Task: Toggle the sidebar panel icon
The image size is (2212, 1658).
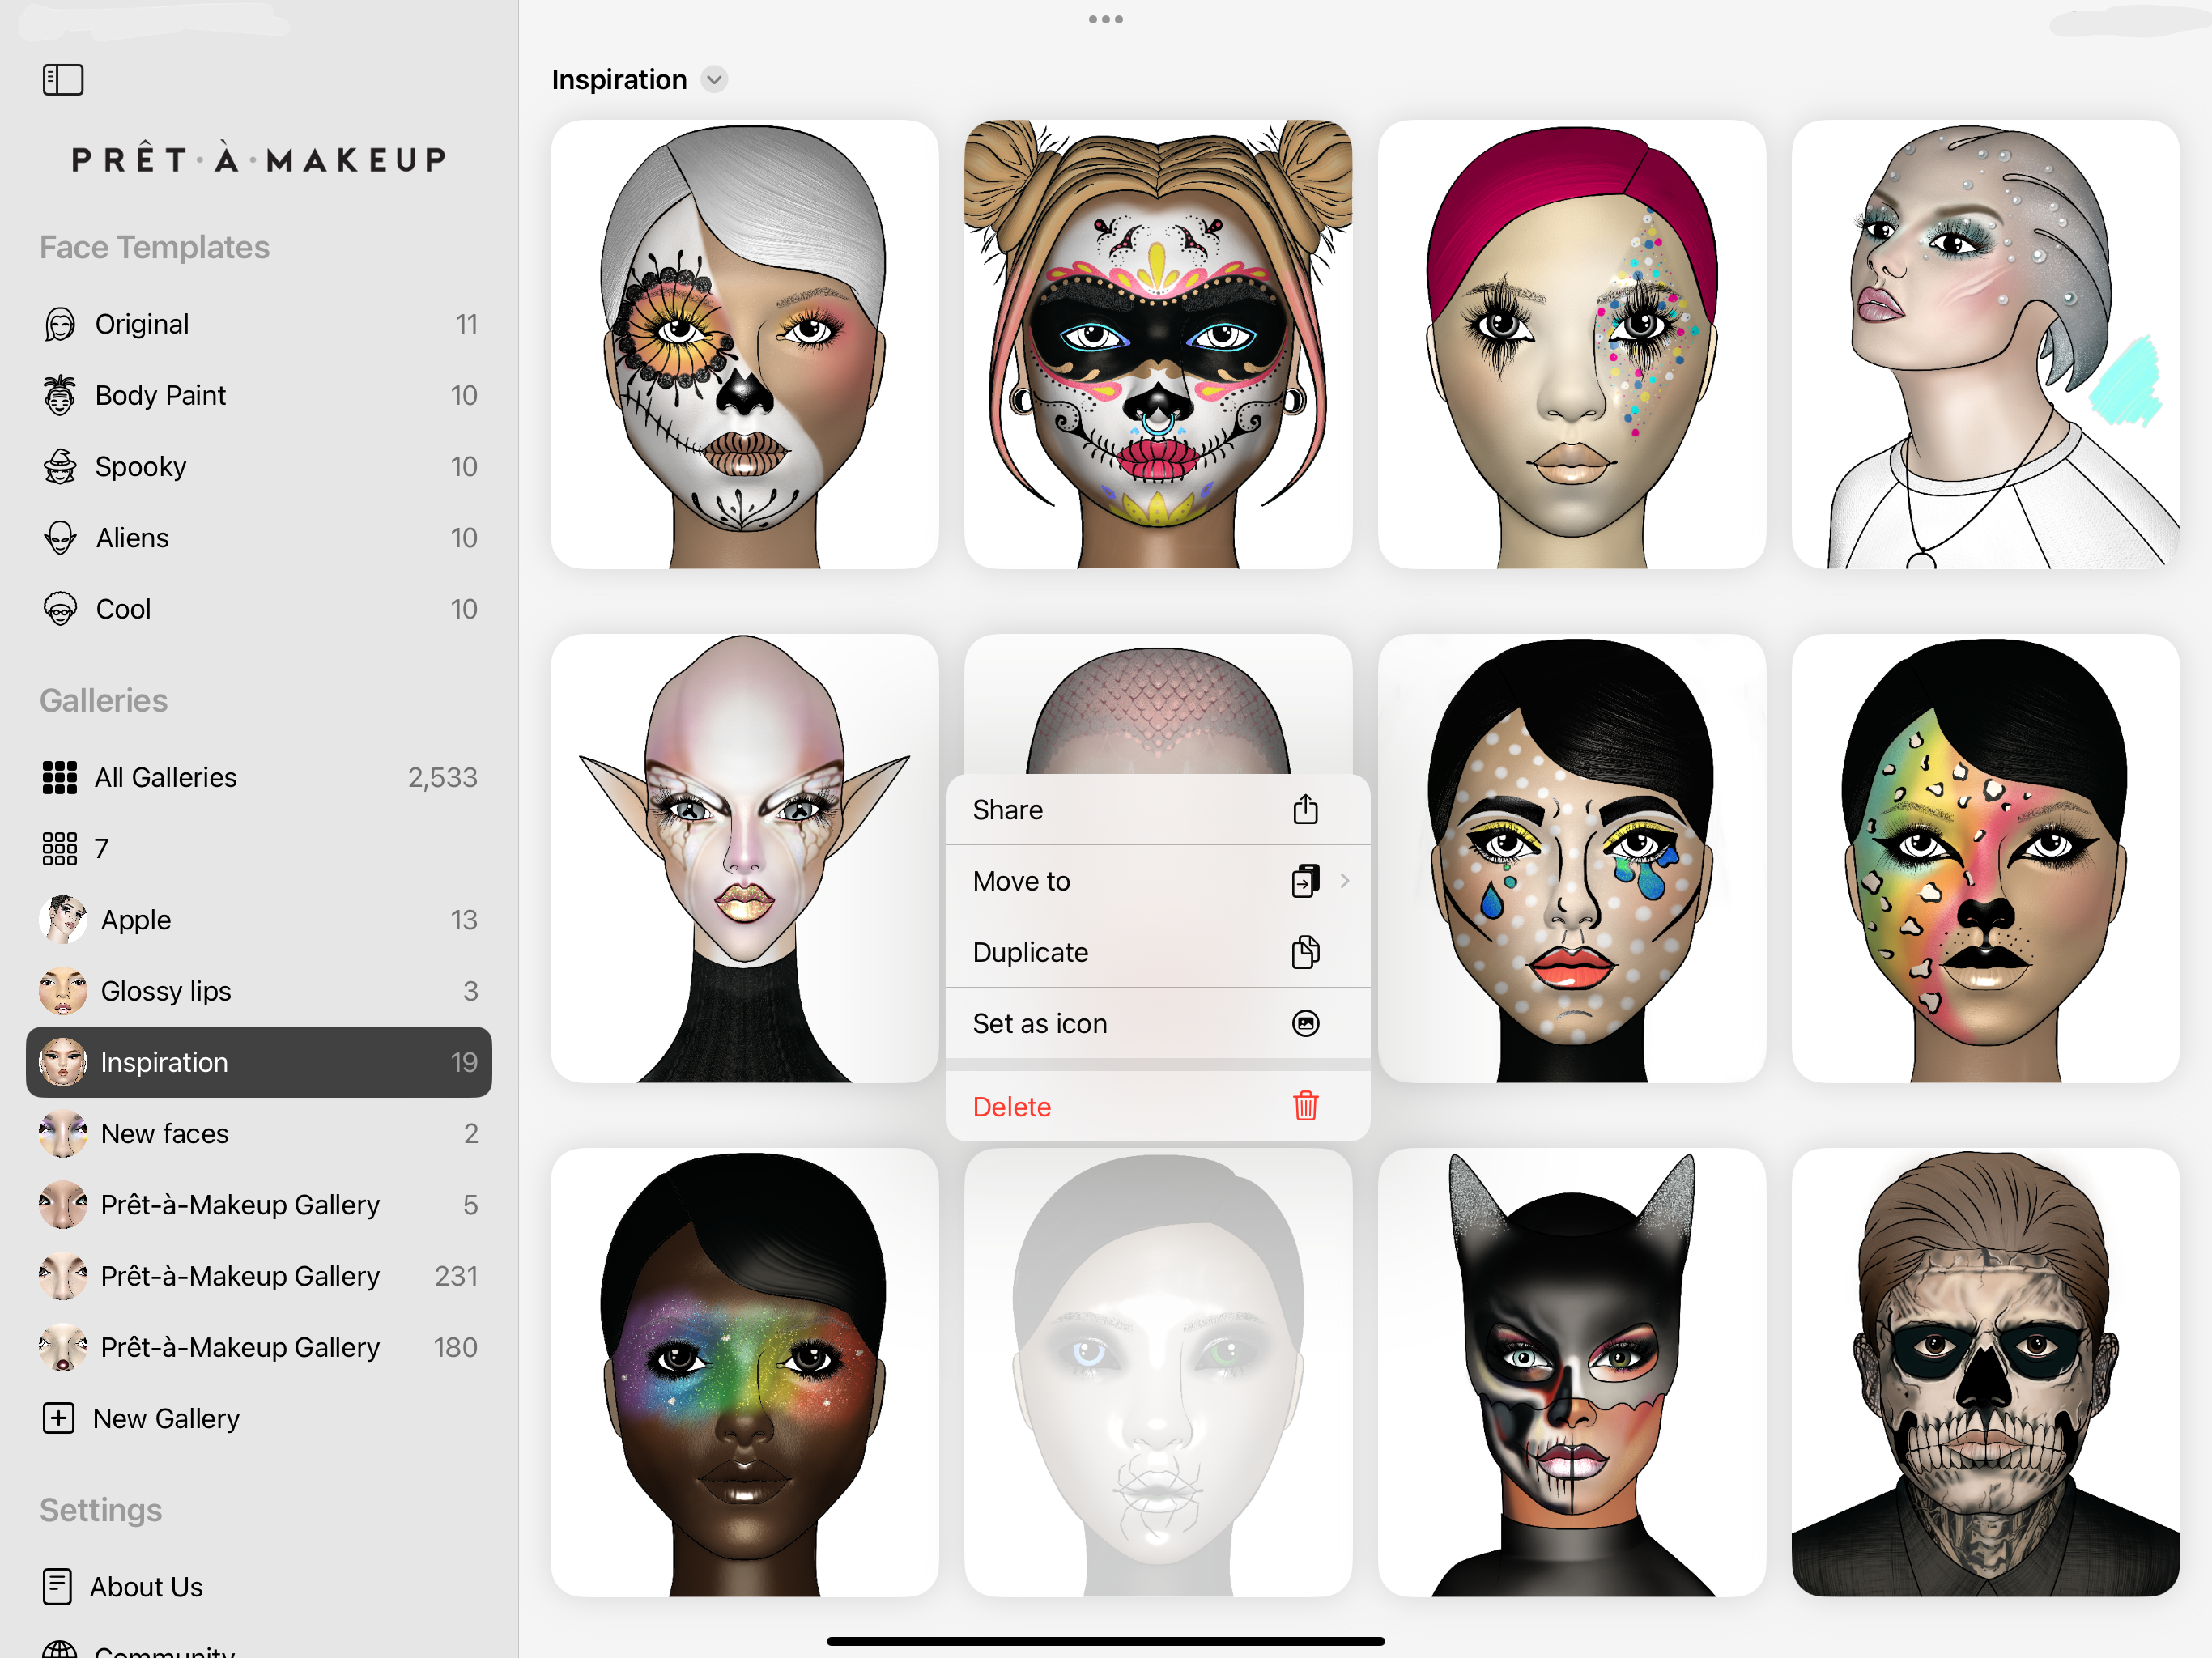Action: click(x=62, y=79)
